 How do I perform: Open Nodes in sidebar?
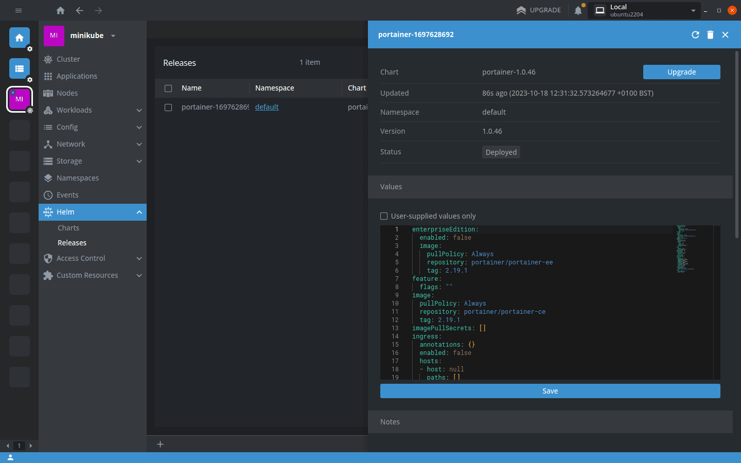click(93, 93)
